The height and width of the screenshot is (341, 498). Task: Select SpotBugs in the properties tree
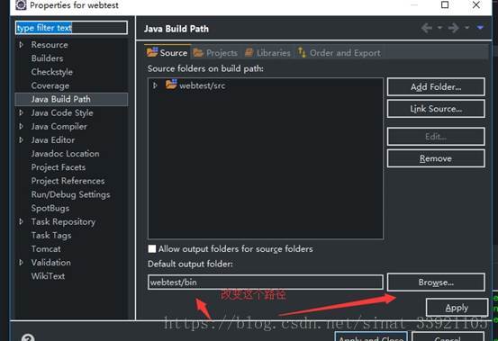pyautogui.click(x=50, y=208)
